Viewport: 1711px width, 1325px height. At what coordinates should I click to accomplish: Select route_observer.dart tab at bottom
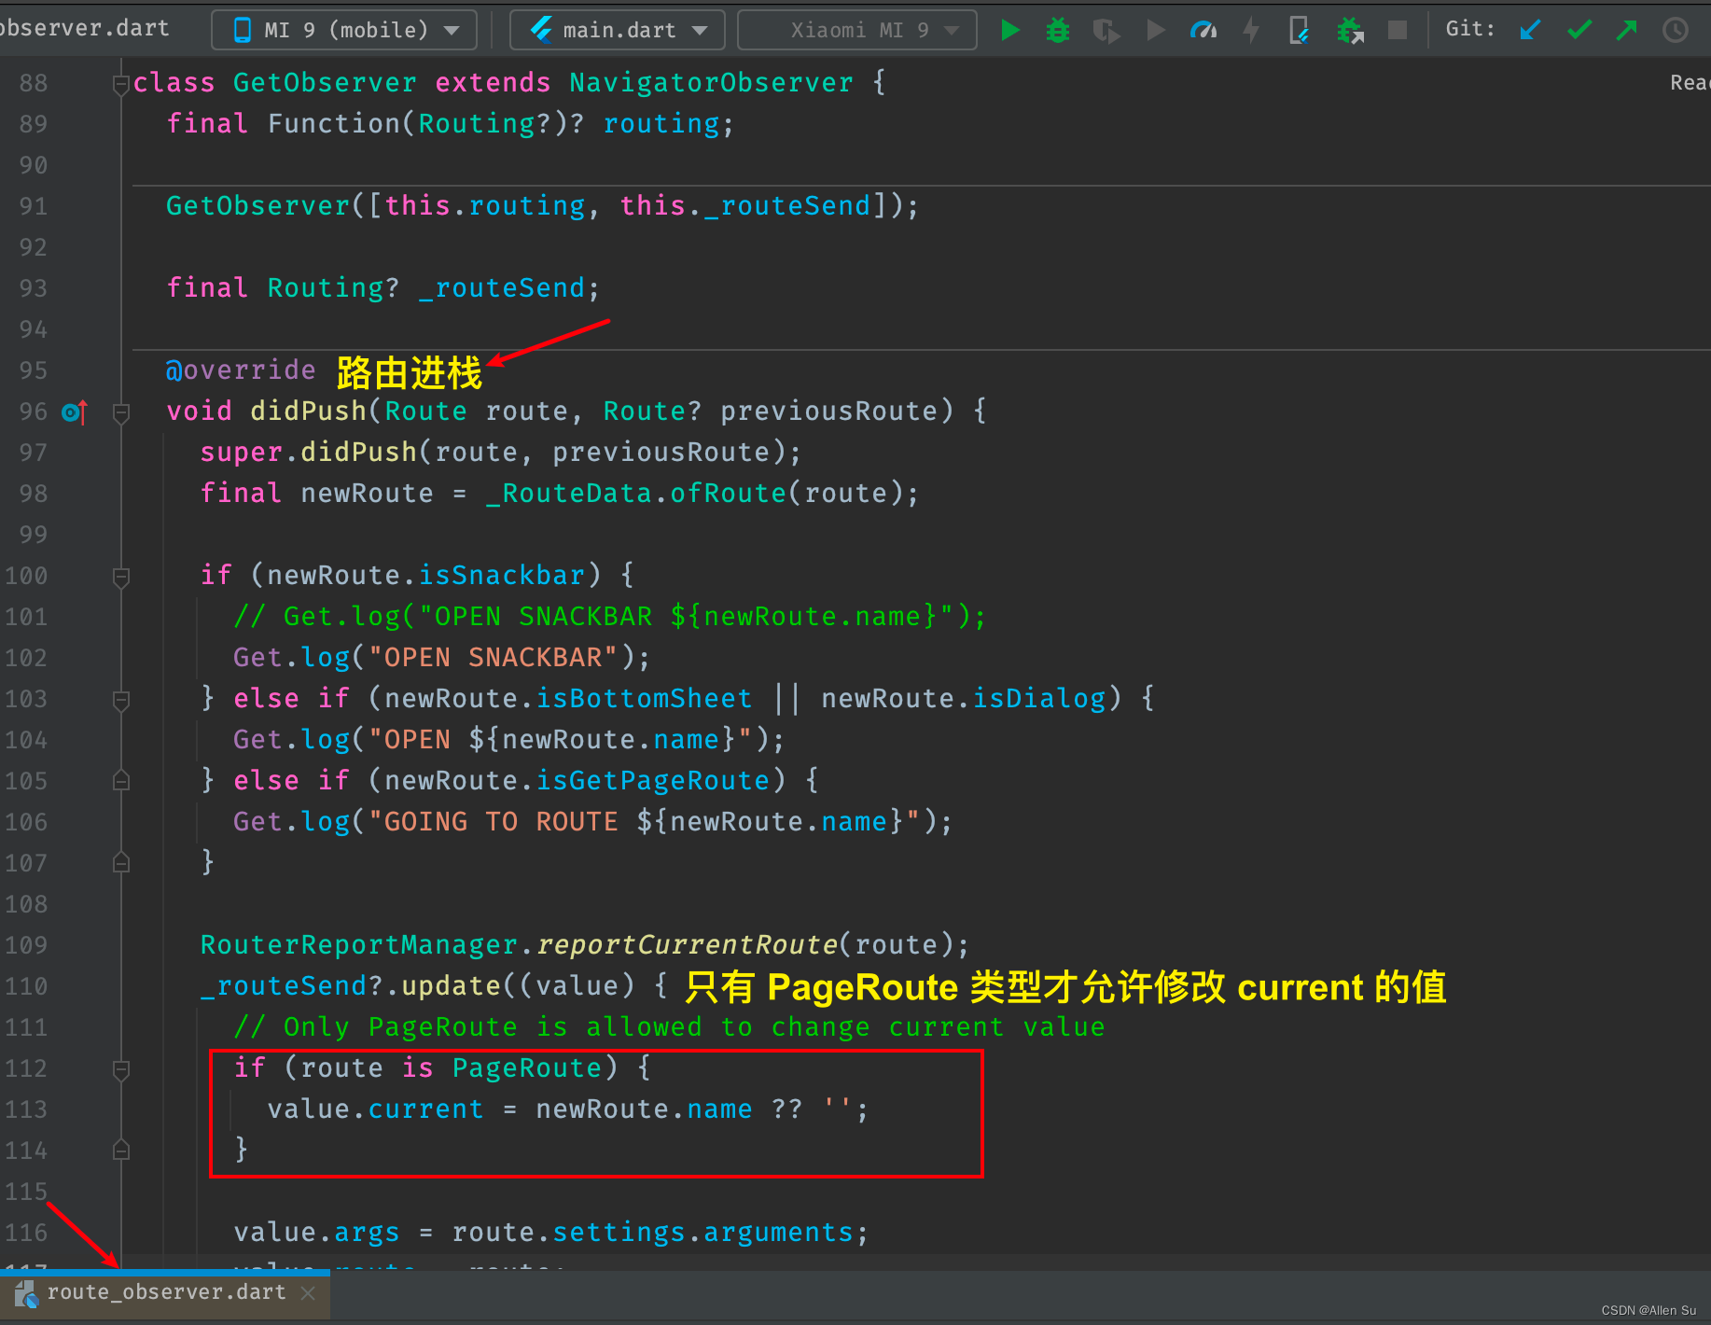point(165,1293)
